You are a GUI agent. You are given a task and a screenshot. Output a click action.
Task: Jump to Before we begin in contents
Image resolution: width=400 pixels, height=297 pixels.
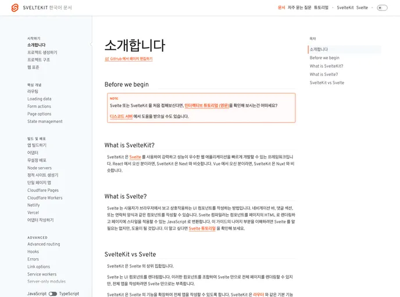coord(324,58)
